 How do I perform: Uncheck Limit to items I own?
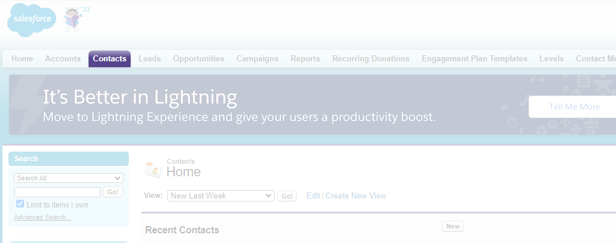pyautogui.click(x=20, y=204)
